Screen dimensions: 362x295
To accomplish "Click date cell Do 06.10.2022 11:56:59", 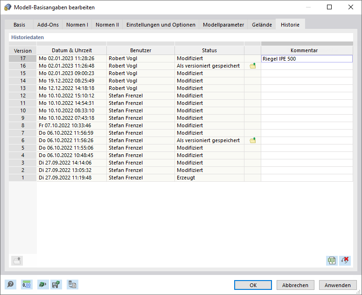I will click(71, 133).
